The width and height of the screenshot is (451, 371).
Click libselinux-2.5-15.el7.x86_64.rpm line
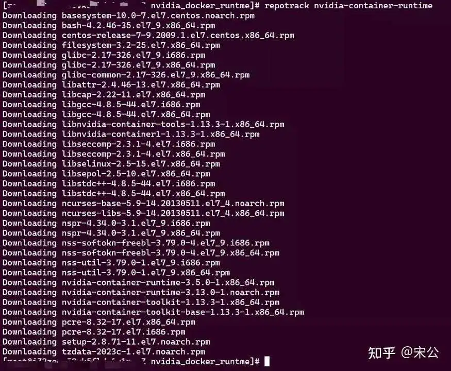coord(111,164)
